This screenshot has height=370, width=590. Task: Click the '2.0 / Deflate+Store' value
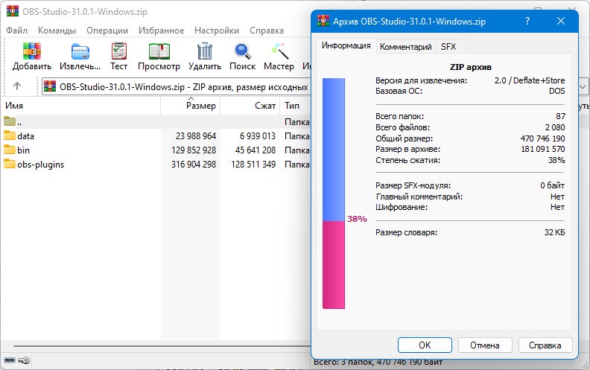point(530,80)
